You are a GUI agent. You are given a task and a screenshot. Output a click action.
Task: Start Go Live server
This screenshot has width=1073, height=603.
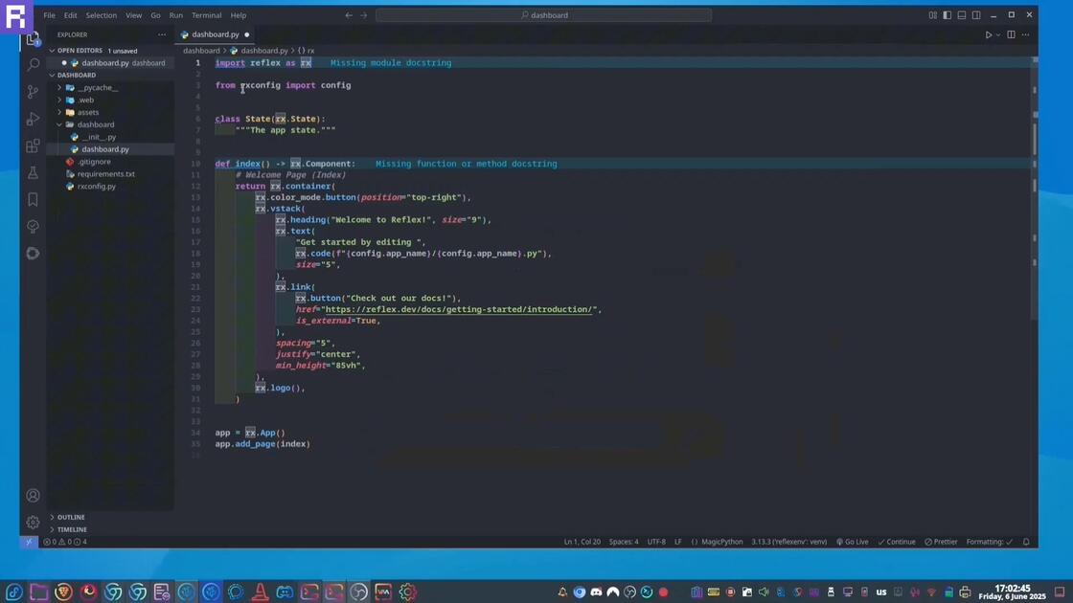852,542
